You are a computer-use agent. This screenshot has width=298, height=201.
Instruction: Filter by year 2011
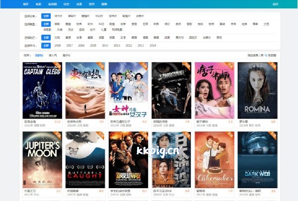pyautogui.click(x=141, y=45)
